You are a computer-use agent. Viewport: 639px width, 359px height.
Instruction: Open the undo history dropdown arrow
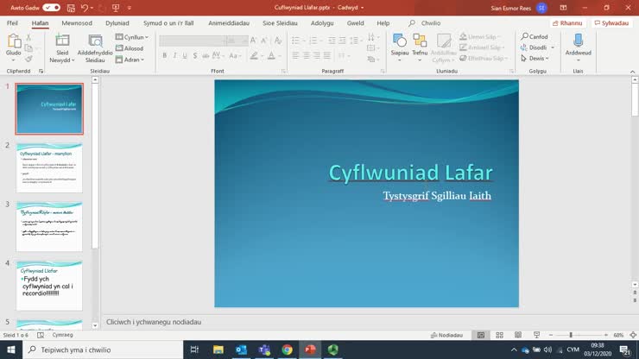coord(92,8)
